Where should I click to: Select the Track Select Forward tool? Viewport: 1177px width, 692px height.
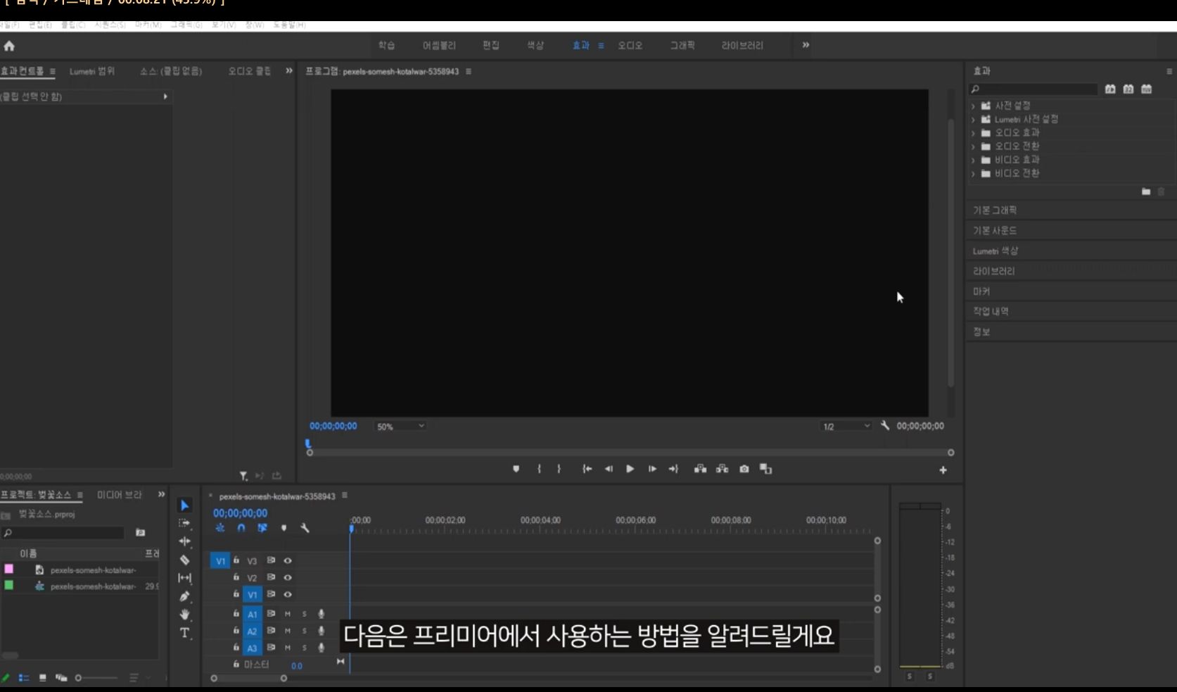(184, 523)
